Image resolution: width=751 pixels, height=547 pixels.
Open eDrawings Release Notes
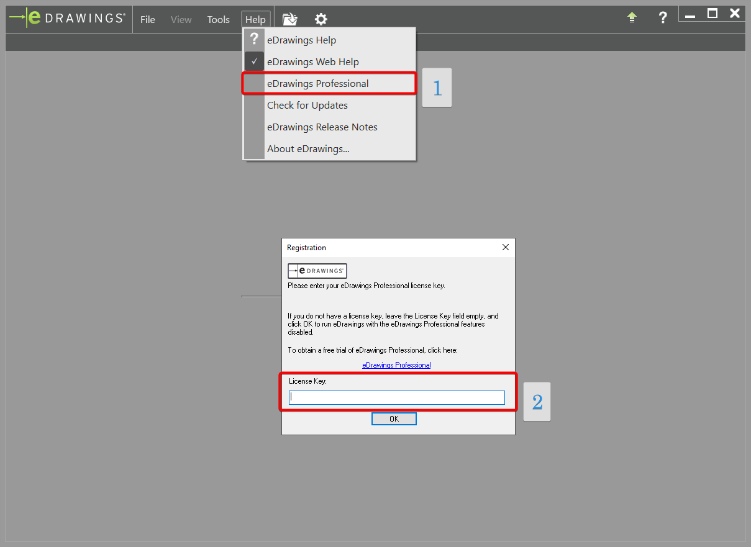pos(329,127)
